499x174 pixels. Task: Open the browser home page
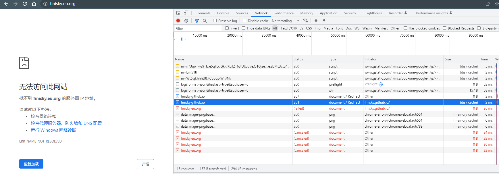pos(34,4)
